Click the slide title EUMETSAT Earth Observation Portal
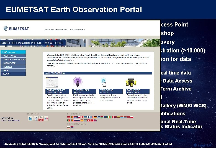216x149 pixels. click(x=74, y=9)
